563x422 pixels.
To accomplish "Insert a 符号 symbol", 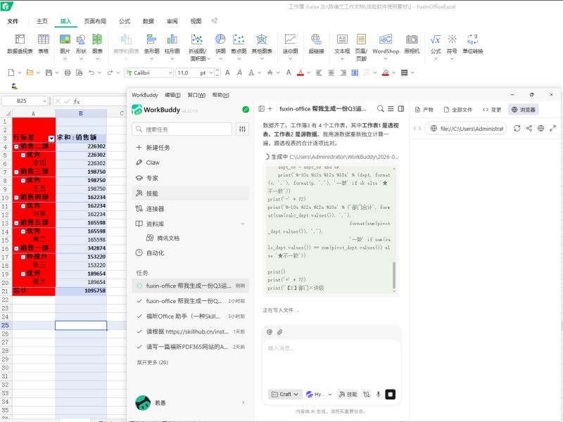I will [x=452, y=44].
